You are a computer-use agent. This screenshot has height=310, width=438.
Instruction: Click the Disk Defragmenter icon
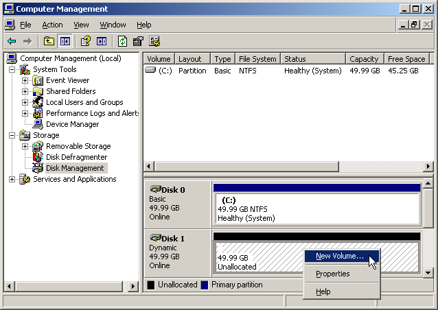[x=38, y=157]
